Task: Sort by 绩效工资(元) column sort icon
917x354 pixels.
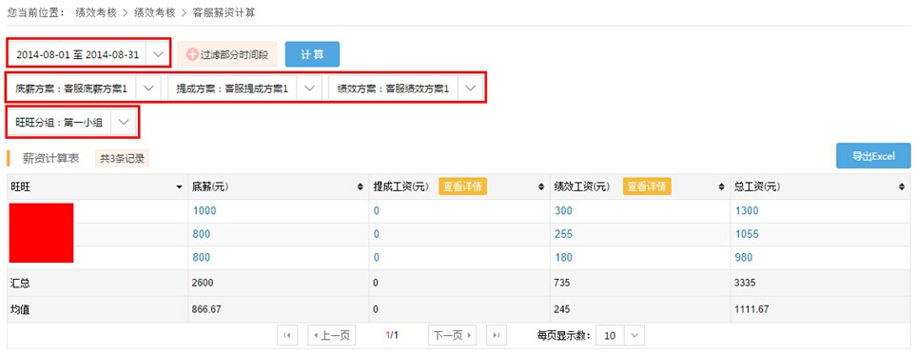Action: 721,187
